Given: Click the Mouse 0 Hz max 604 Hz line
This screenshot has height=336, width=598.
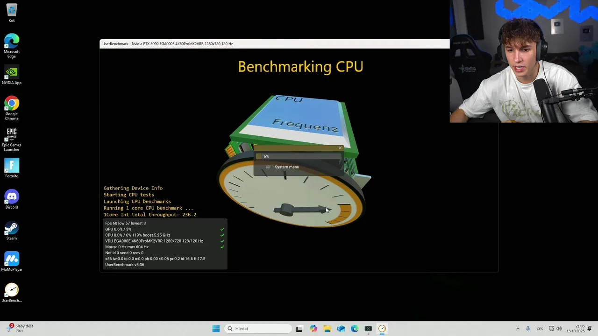Looking at the screenshot, I should click(x=127, y=247).
